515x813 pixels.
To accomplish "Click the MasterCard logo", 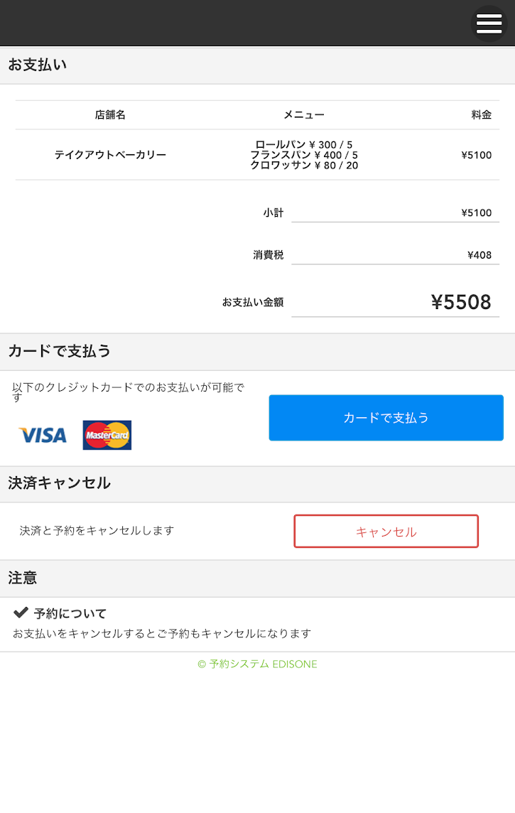I will pyautogui.click(x=107, y=435).
